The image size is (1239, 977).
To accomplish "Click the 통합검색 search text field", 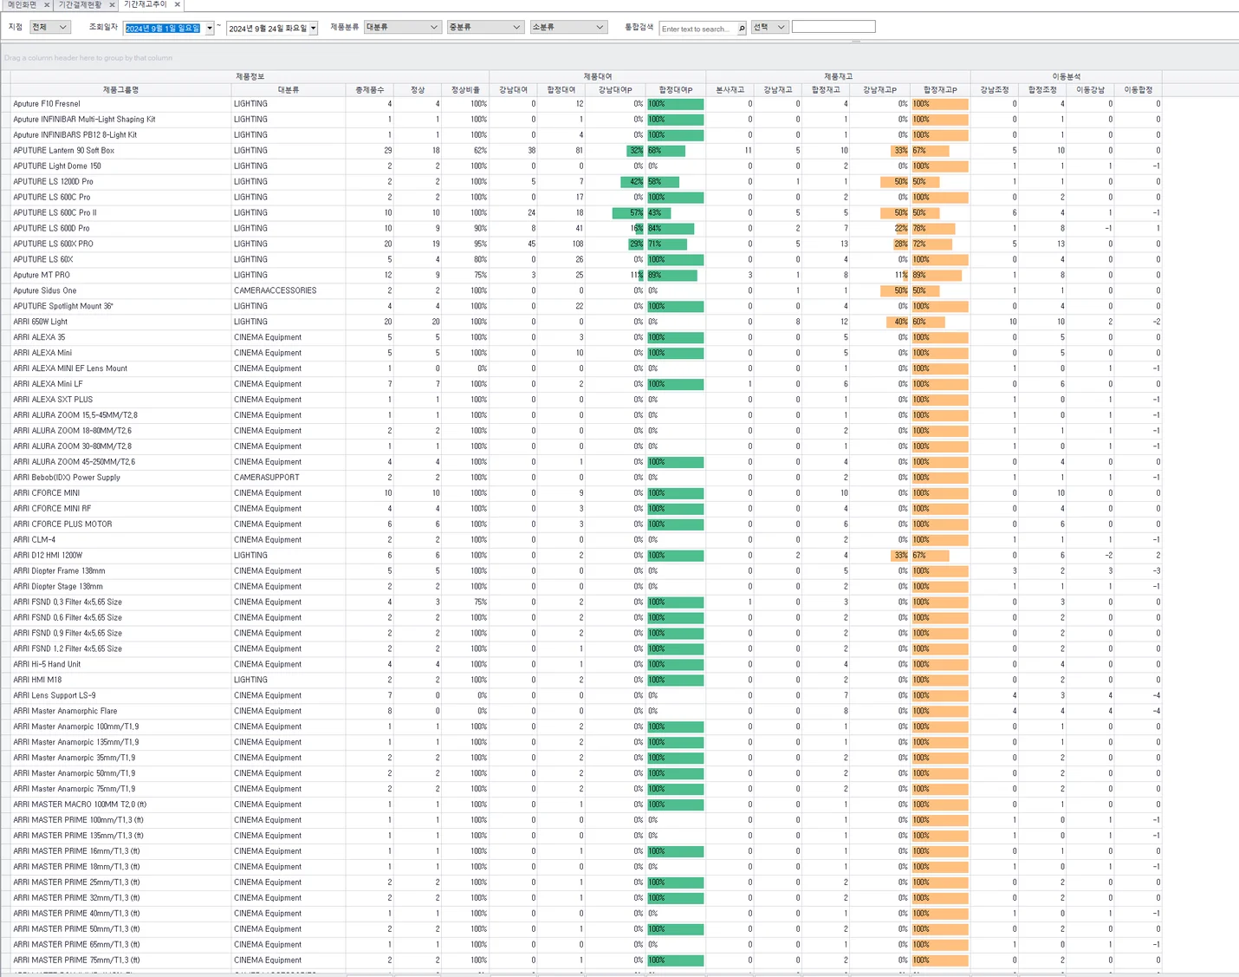I will tap(697, 29).
